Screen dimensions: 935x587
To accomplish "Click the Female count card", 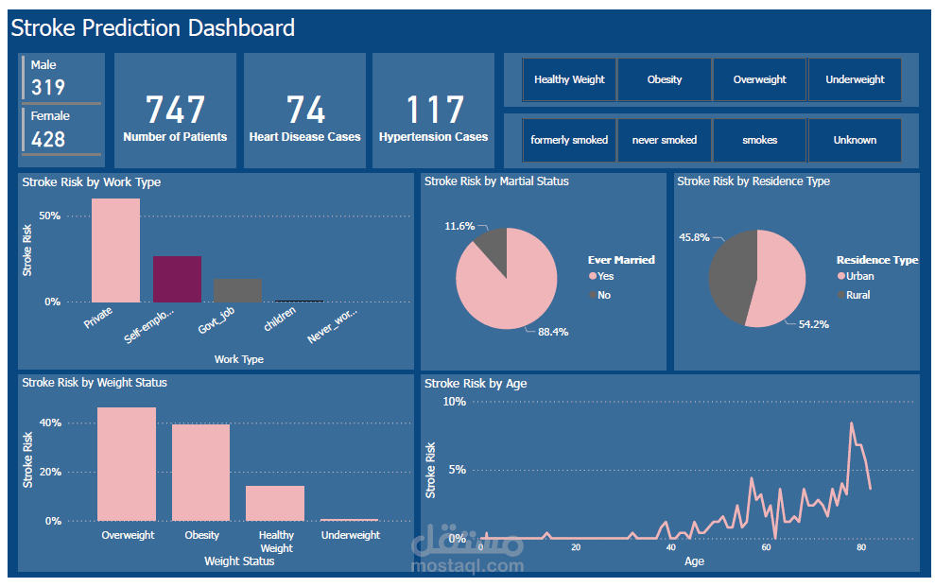I will coord(61,131).
